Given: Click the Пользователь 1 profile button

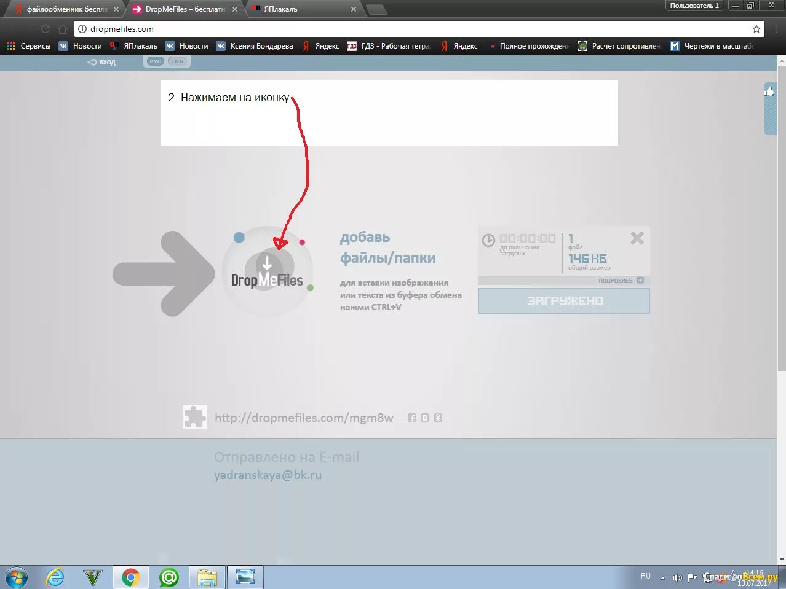Looking at the screenshot, I should point(694,6).
